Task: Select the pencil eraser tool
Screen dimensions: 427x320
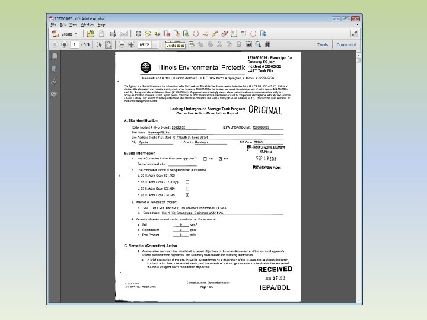Action: pyautogui.click(x=224, y=33)
